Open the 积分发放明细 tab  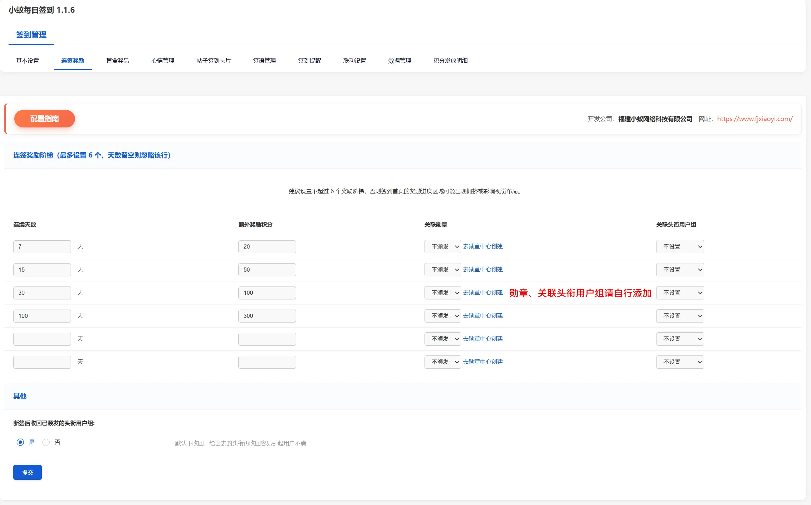(451, 60)
